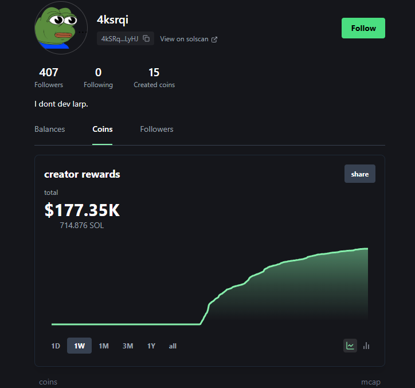Image resolution: width=415 pixels, height=388 pixels.
Task: Switch to the bar chart view
Action: 366,346
